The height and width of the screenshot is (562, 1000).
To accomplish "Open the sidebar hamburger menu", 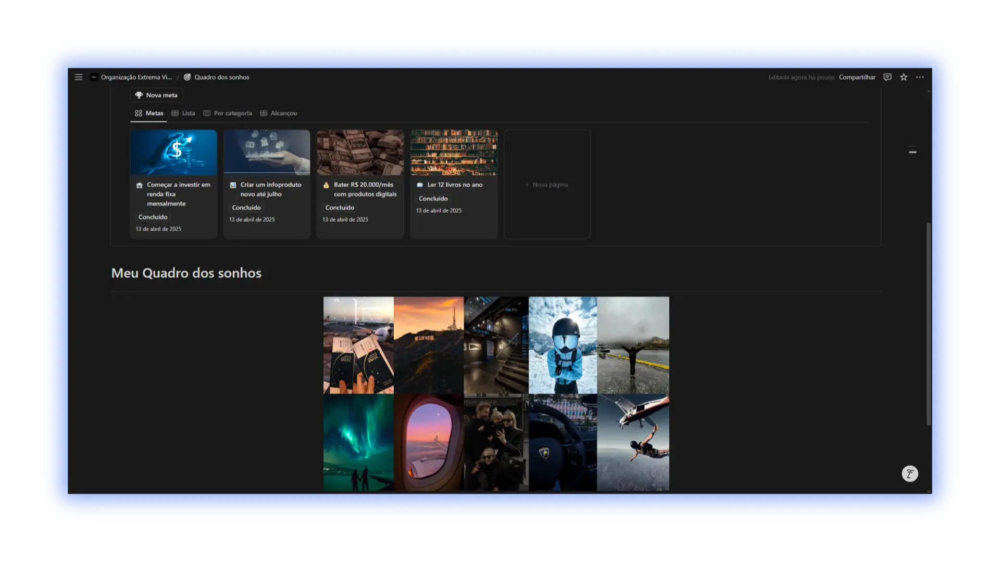I will coord(79,77).
